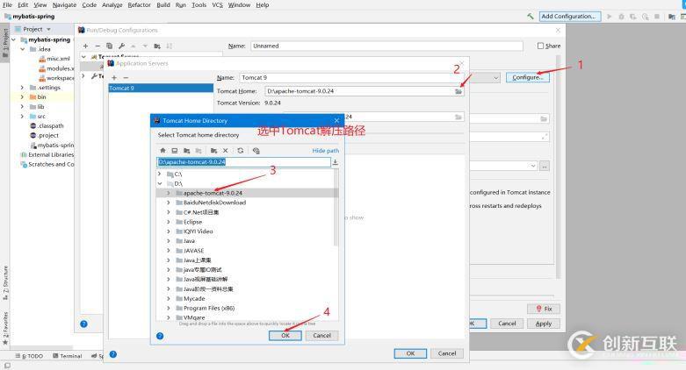This screenshot has width=686, height=370.
Task: Click wrench edit templates icon in Run/Debug toolbar
Action: pos(121,46)
